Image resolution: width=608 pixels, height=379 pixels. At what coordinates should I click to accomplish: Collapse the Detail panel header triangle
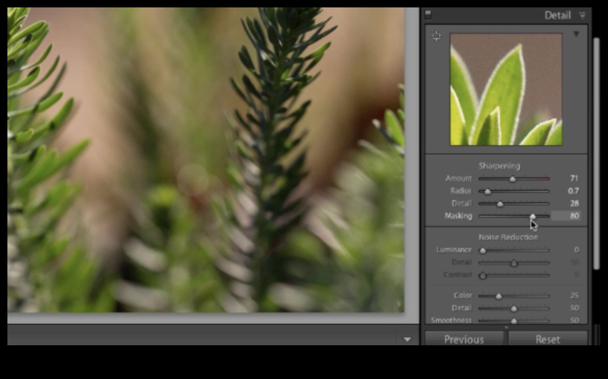click(582, 15)
